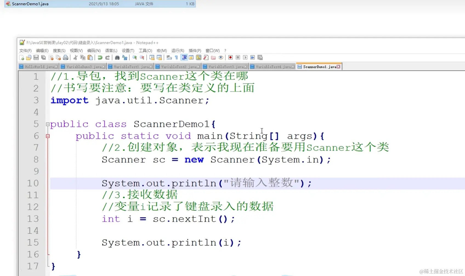Image resolution: width=465 pixels, height=276 pixels.
Task: Close the VariableTest2.java tab
Action: [198, 67]
